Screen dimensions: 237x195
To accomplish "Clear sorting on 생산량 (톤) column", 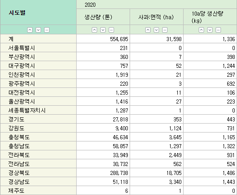I will click(111, 30).
